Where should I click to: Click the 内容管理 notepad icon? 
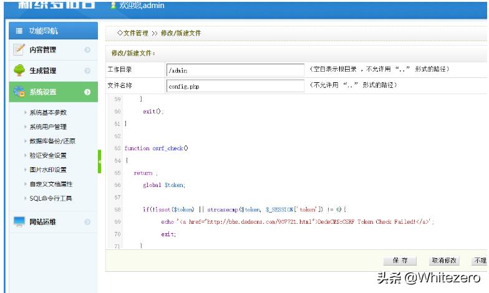point(19,49)
